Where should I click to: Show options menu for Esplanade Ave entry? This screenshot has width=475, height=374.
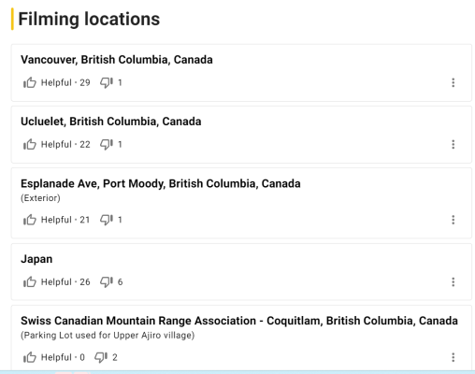tap(453, 220)
